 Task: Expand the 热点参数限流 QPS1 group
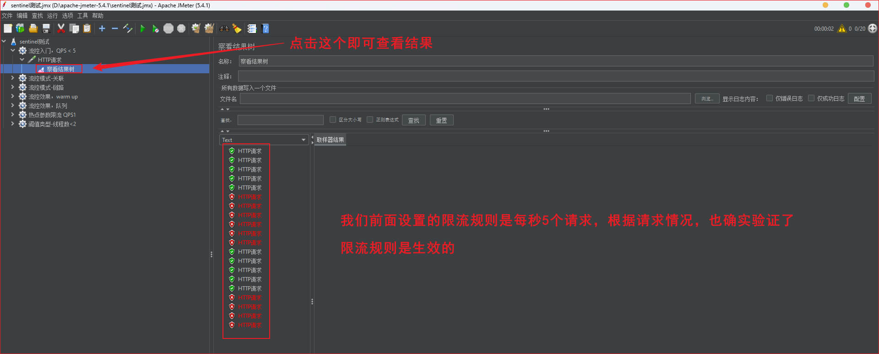[x=13, y=114]
